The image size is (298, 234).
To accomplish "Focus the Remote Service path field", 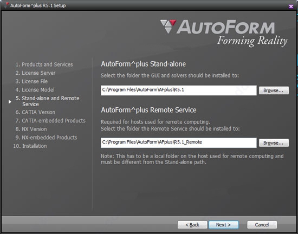I will 178,142.
